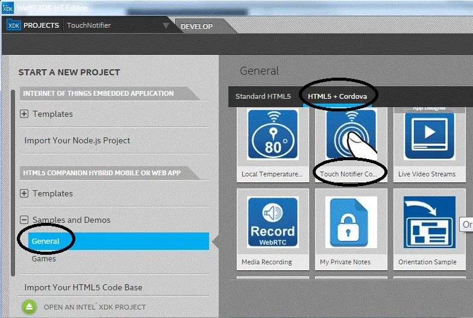Open the Local Temperature sample icon
473x318 pixels.
tap(272, 134)
